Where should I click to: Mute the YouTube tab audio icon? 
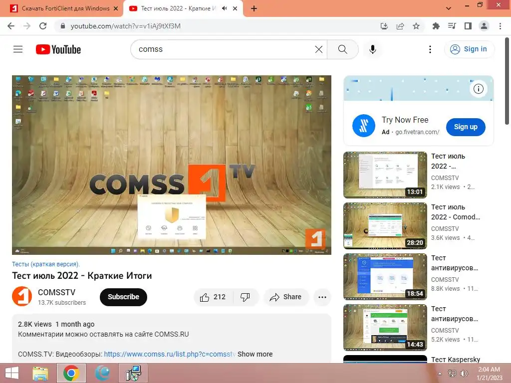coord(224,8)
